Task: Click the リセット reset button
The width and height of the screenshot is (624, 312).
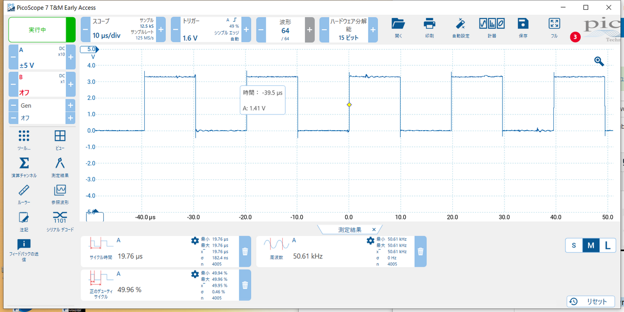Action: coord(590,301)
